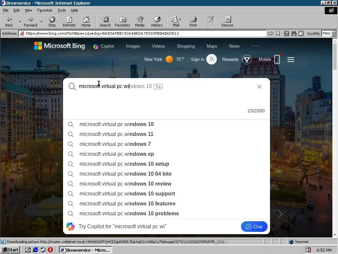Open the Back button history dropdown arrow

[x=20, y=21]
